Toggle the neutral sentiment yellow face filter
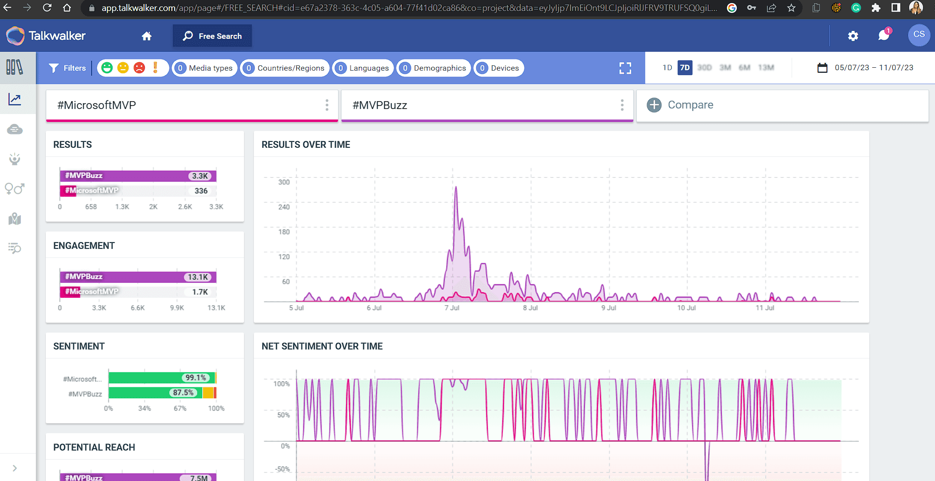 pyautogui.click(x=123, y=68)
